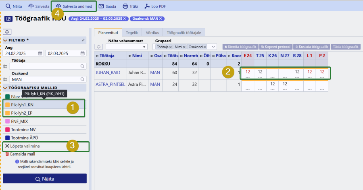363x190 pixels.
Task: Click the Näita magnifier toolbar item
Action: [14, 6]
